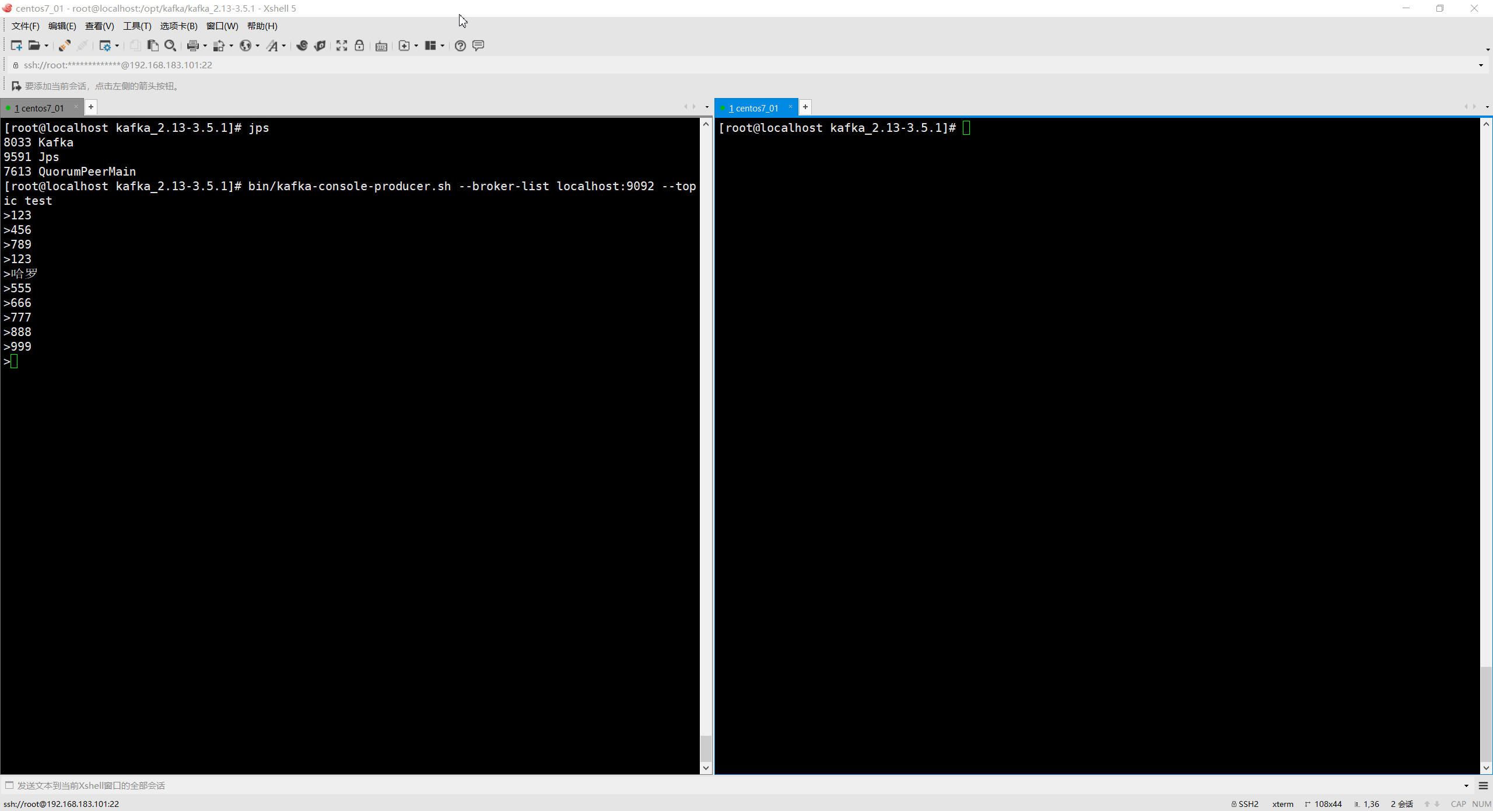Click the Print toolbar icon

(192, 46)
